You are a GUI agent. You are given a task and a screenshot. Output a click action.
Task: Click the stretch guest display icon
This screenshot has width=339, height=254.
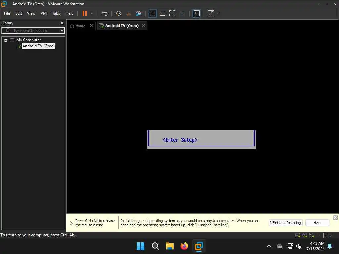(x=211, y=13)
